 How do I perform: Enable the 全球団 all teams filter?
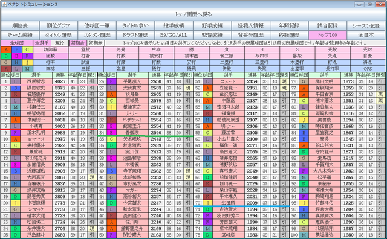[x=17, y=43]
